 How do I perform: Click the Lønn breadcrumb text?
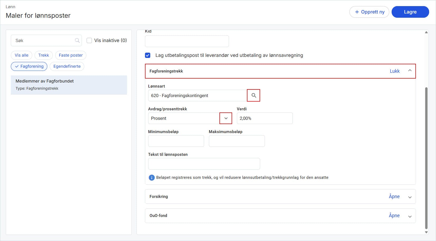coord(11,7)
